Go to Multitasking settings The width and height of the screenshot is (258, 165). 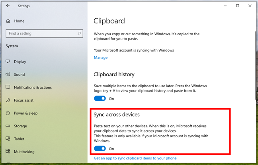(24, 152)
